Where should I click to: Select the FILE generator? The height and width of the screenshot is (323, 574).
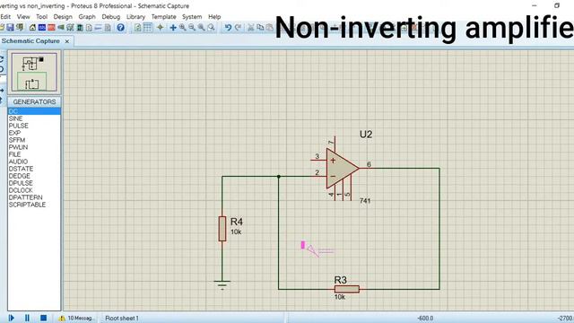(x=34, y=154)
